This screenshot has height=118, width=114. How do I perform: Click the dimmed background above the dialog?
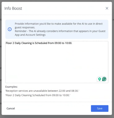(57, 1)
